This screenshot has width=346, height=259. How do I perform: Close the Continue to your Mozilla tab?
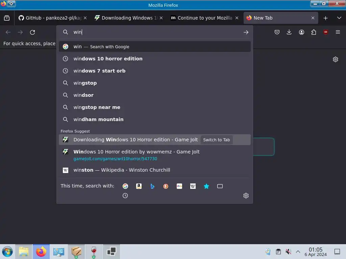pos(237,18)
